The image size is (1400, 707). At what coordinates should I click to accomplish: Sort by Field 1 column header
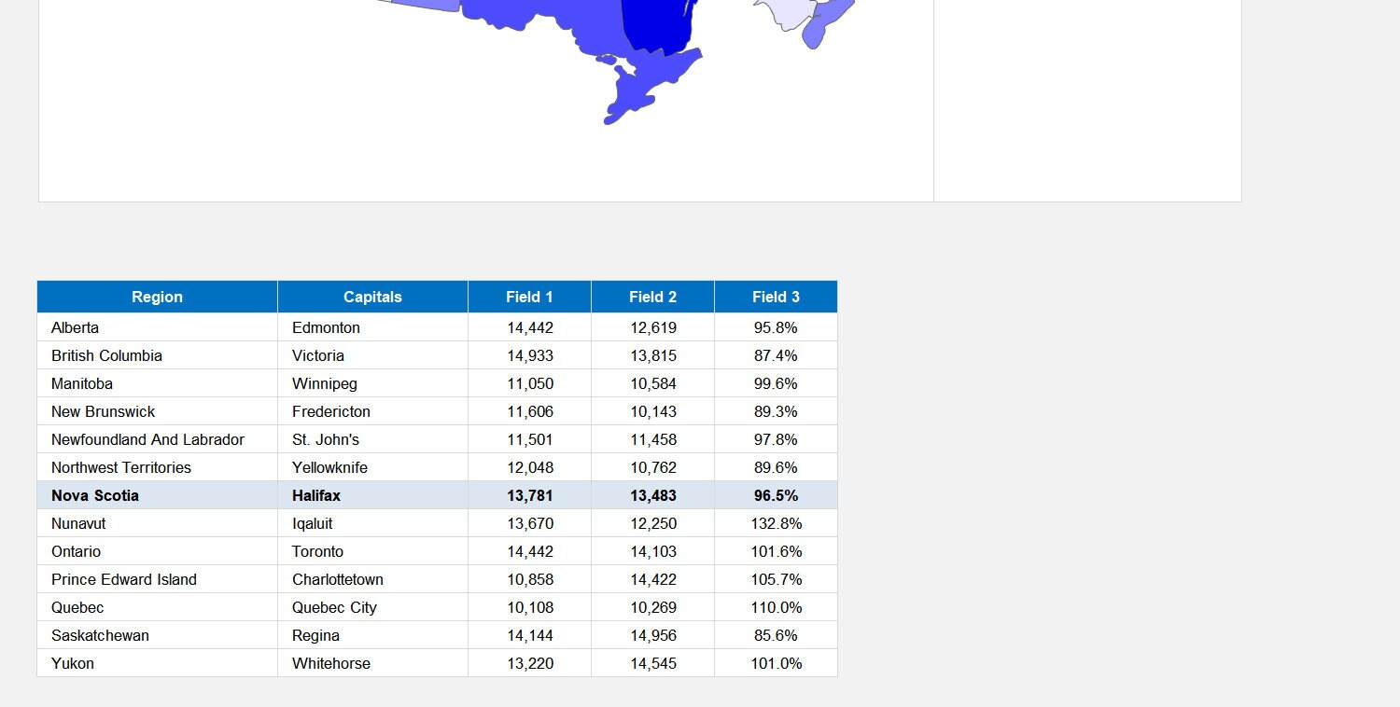[x=529, y=297]
